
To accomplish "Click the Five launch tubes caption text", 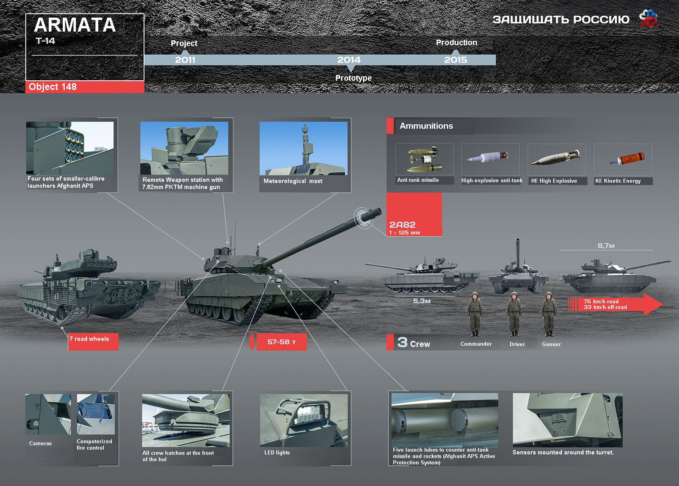I will pyautogui.click(x=444, y=456).
